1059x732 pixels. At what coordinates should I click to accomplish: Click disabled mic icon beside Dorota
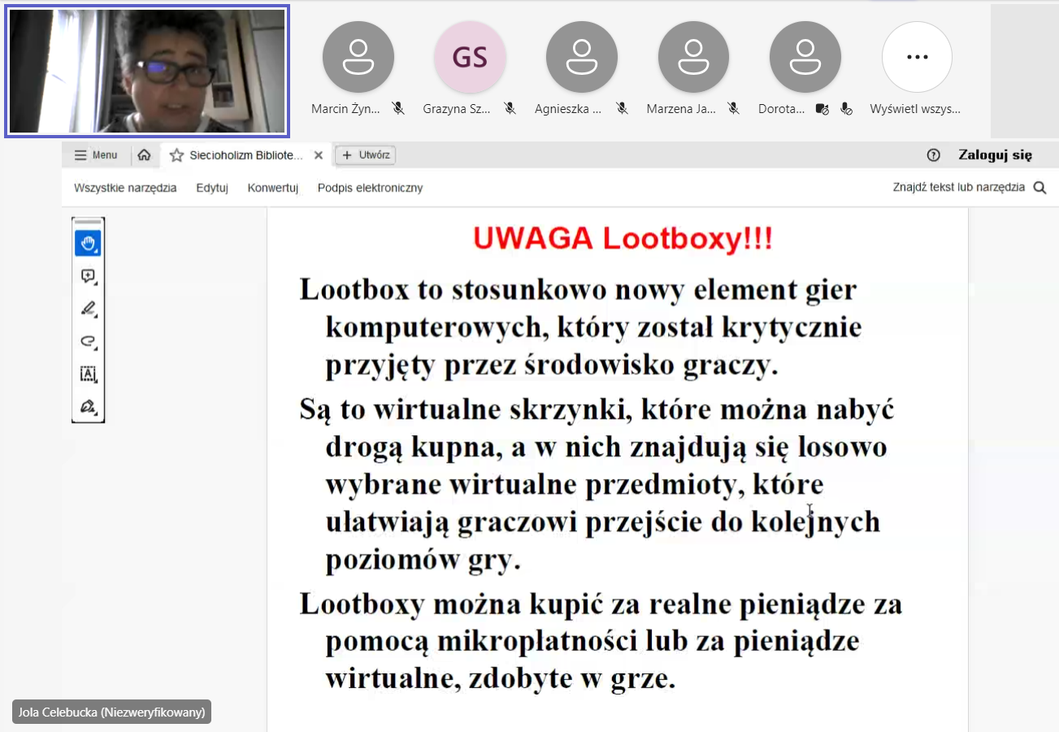[846, 108]
